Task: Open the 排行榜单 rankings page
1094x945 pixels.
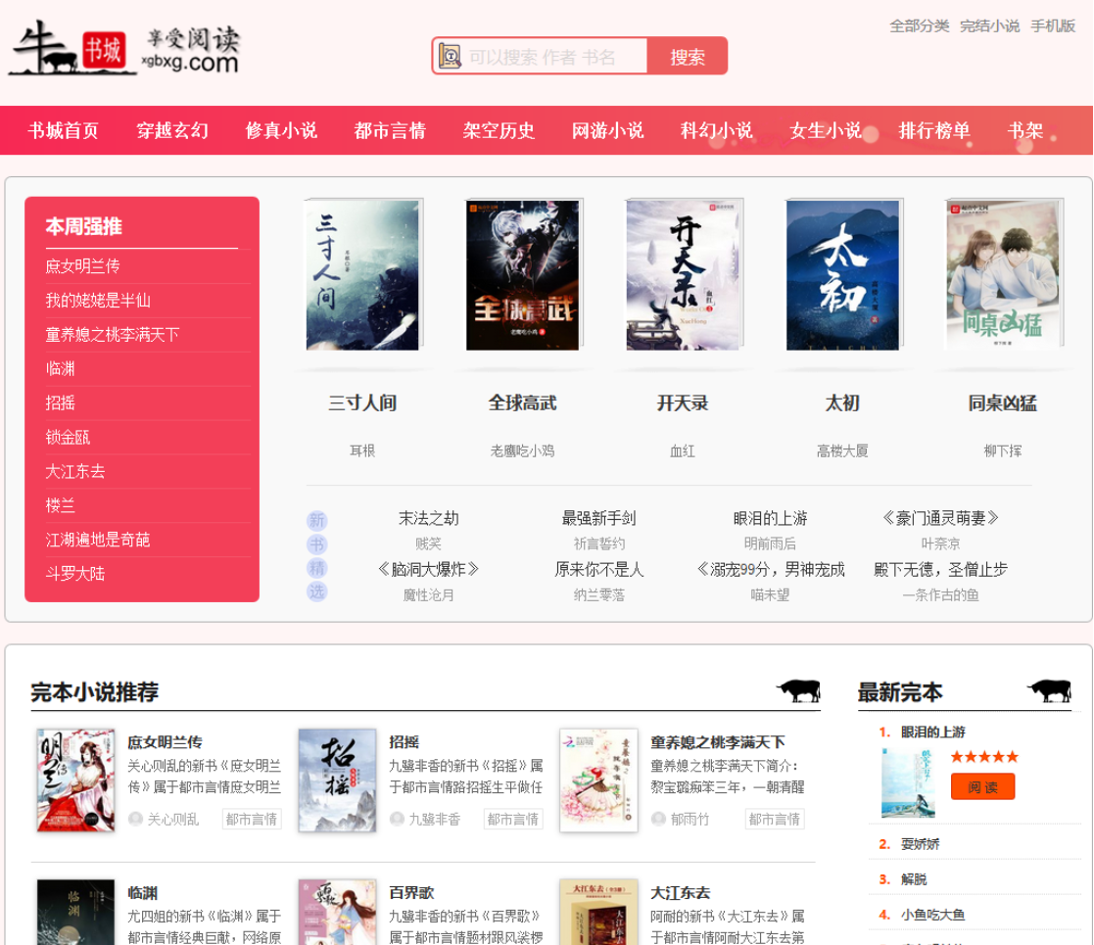Action: [x=933, y=130]
